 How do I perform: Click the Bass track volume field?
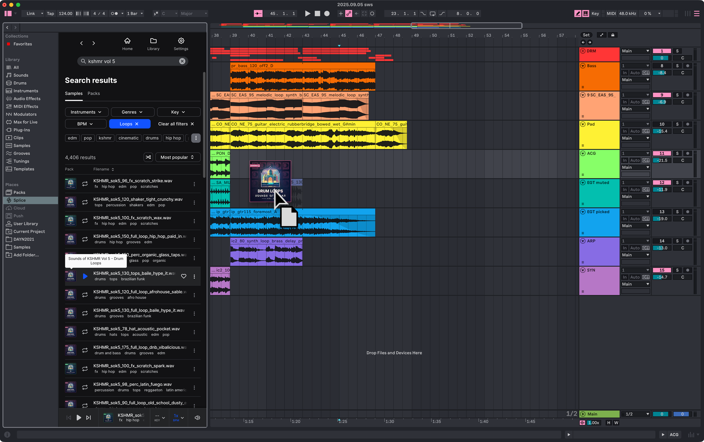(662, 73)
